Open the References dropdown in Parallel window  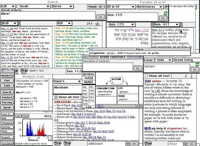click(x=150, y=7)
